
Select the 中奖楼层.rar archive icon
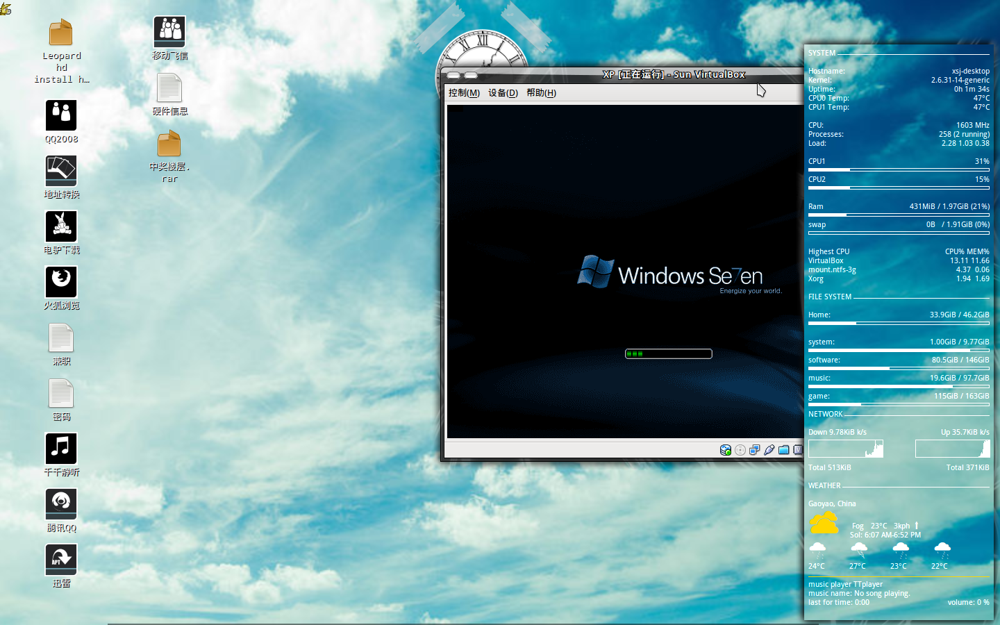pyautogui.click(x=169, y=144)
